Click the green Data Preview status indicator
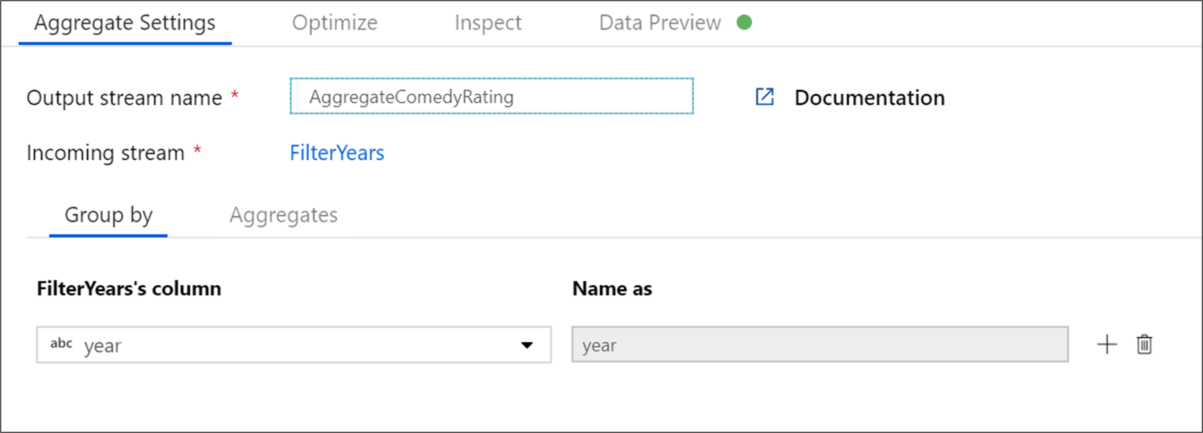The image size is (1203, 433). [x=744, y=22]
